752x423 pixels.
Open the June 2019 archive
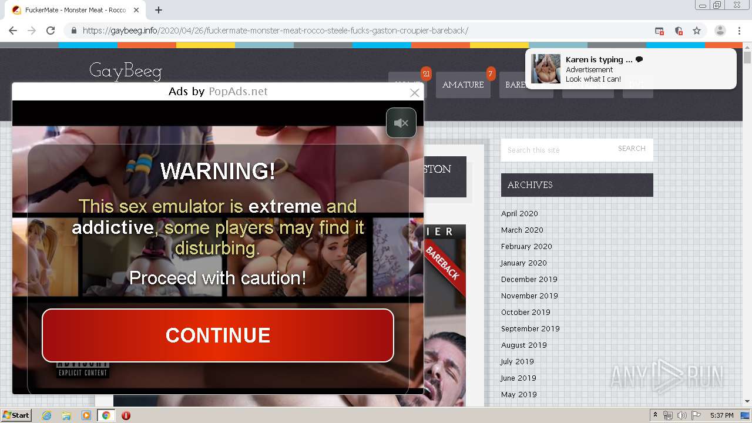tap(519, 378)
